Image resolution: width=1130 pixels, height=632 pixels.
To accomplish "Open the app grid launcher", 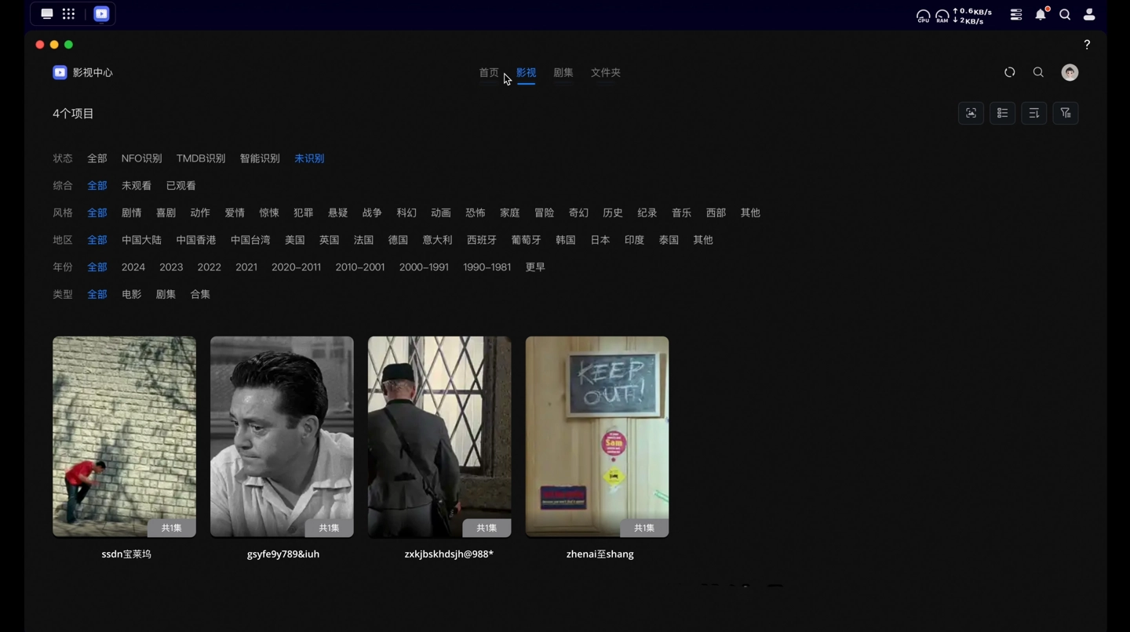I will click(69, 14).
